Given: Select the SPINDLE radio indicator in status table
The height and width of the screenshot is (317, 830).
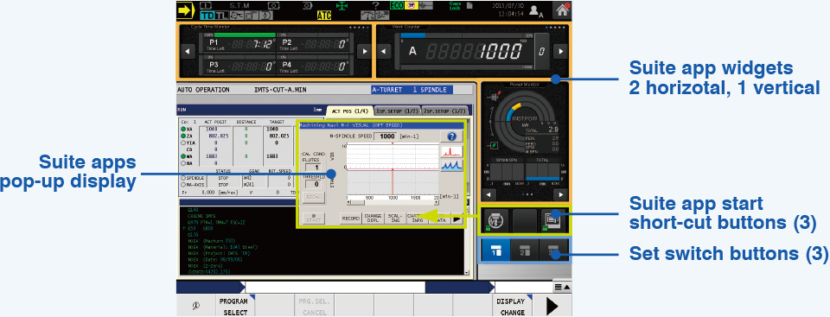Looking at the screenshot, I should tap(183, 178).
